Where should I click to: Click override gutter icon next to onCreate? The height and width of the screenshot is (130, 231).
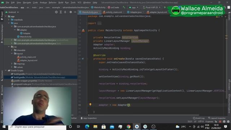[x=83, y=58]
